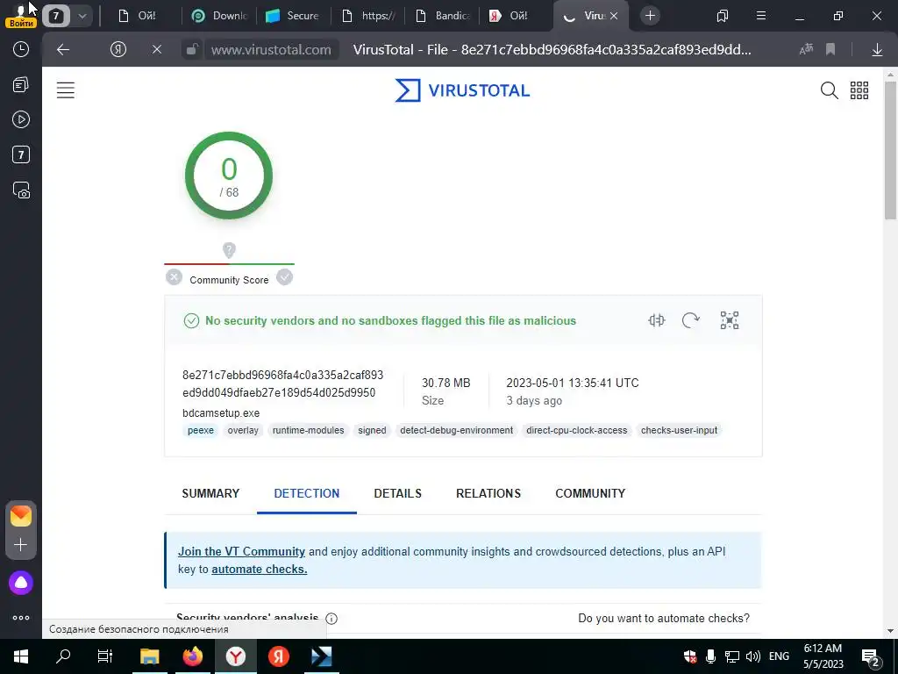The height and width of the screenshot is (674, 898).
Task: Click the open tabs counter 7
Action: (x=55, y=16)
